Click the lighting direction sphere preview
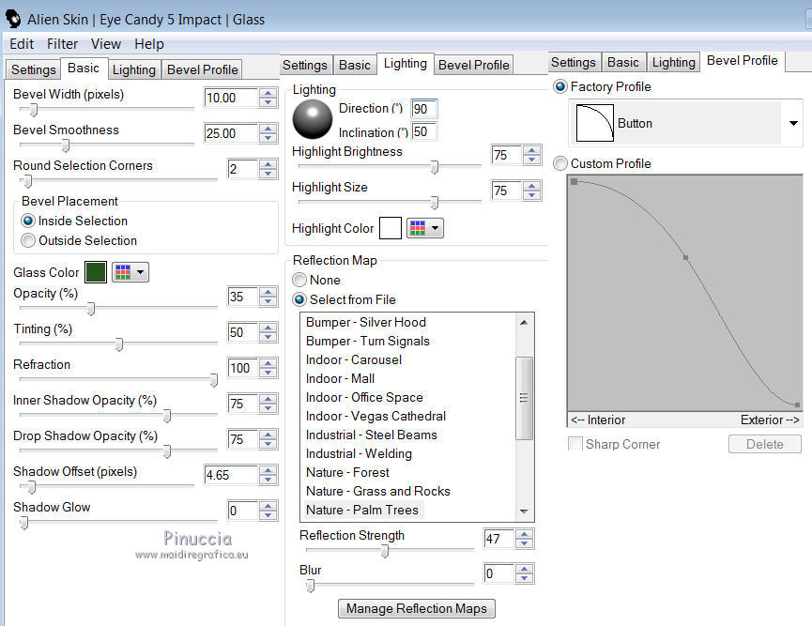This screenshot has height=626, width=812. tap(313, 119)
